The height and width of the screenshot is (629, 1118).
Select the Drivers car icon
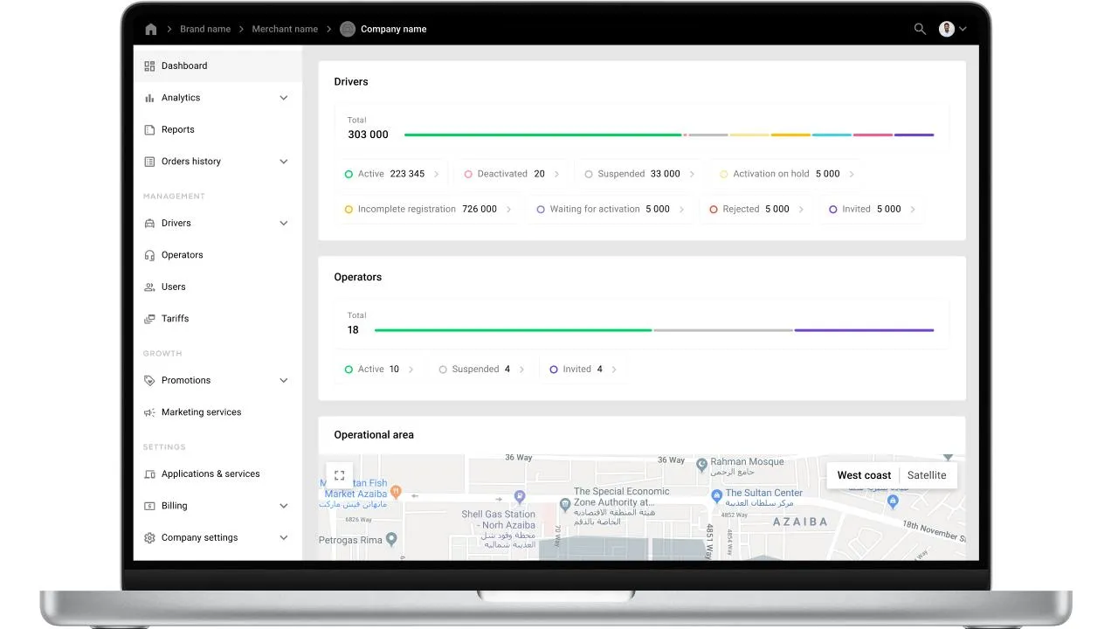coord(149,223)
